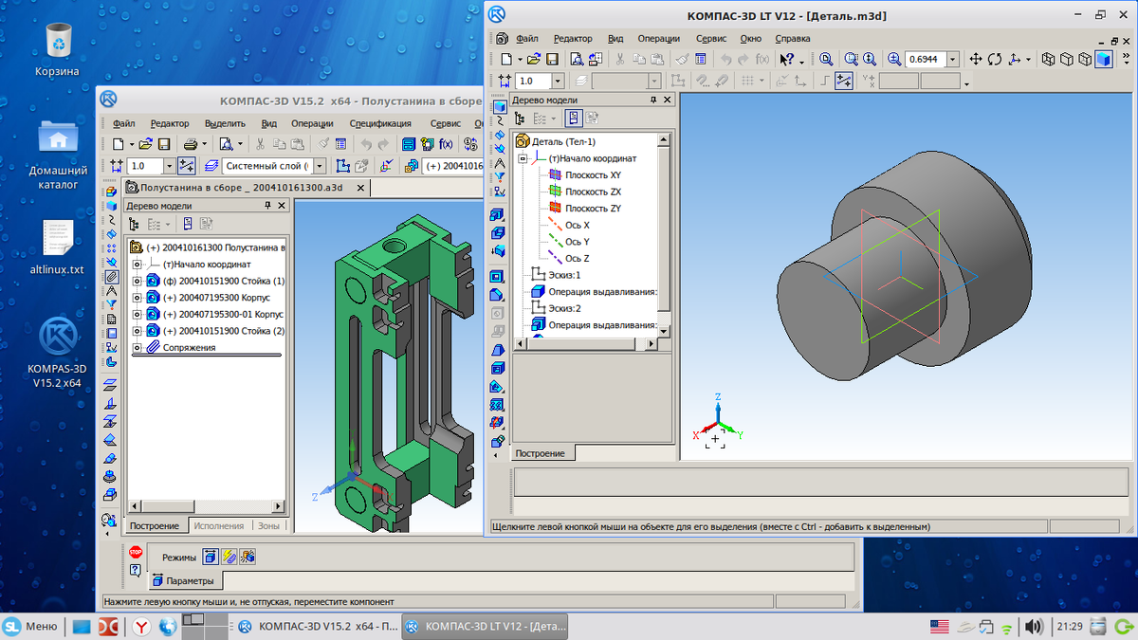Switch to Исполнения tab in V15.2 tree

219,525
